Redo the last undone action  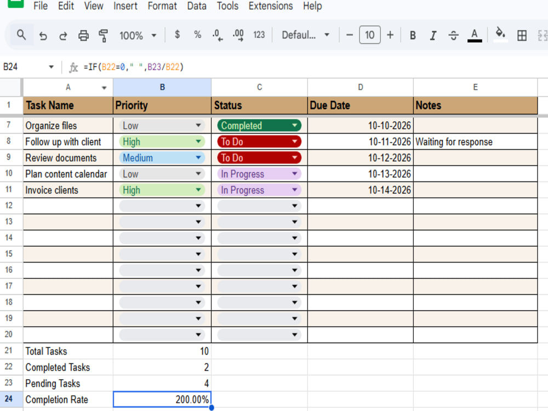[63, 35]
